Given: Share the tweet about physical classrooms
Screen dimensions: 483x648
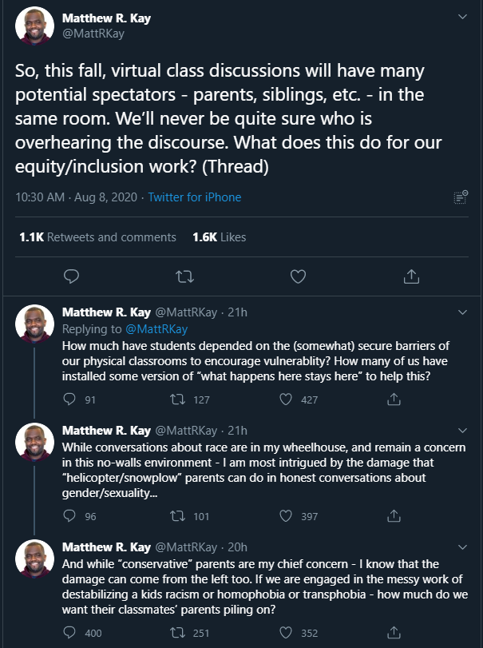Looking at the screenshot, I should coord(394,400).
